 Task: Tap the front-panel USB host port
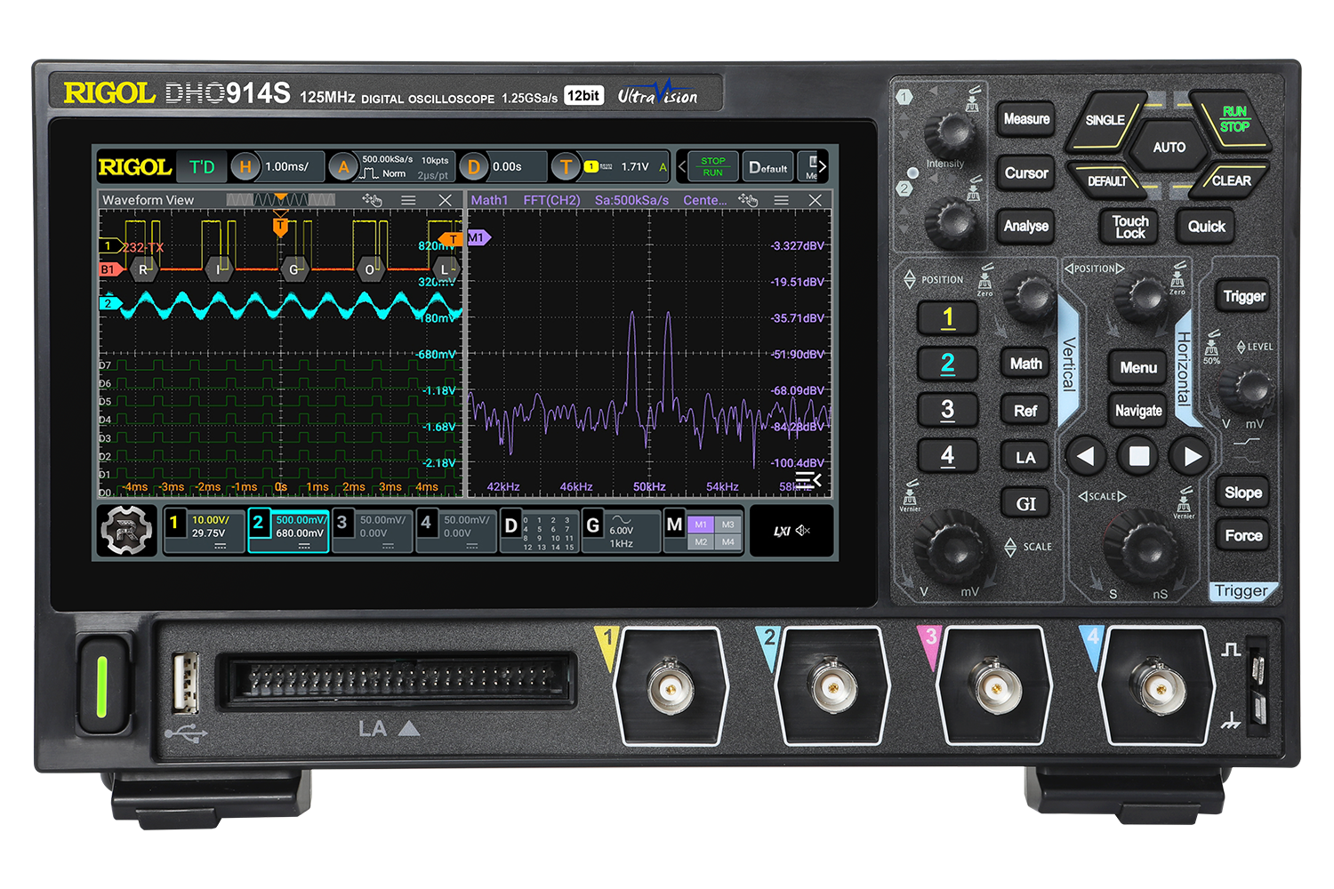click(186, 682)
